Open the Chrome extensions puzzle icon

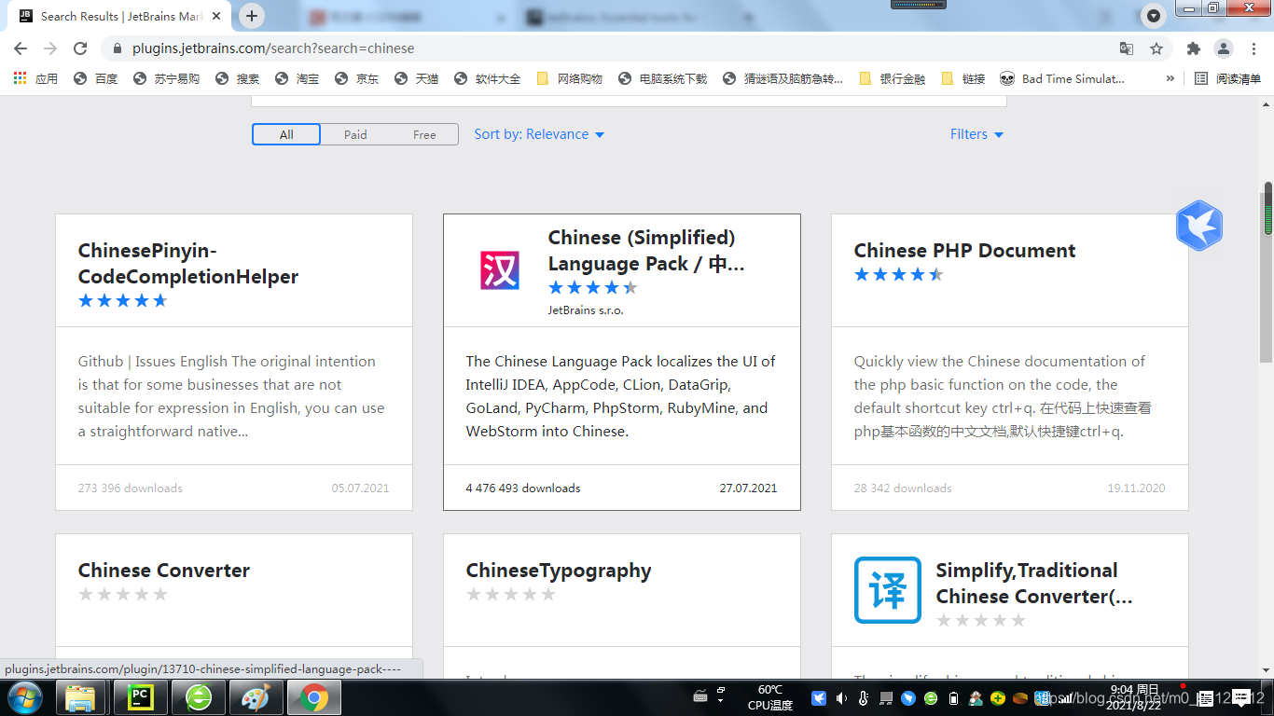[1193, 48]
